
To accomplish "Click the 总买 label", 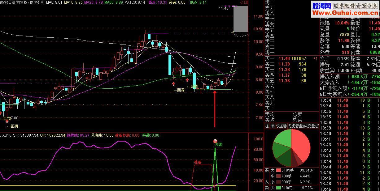I will 297,120.
